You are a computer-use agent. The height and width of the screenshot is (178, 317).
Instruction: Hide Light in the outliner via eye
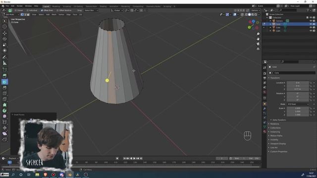[x=311, y=31]
